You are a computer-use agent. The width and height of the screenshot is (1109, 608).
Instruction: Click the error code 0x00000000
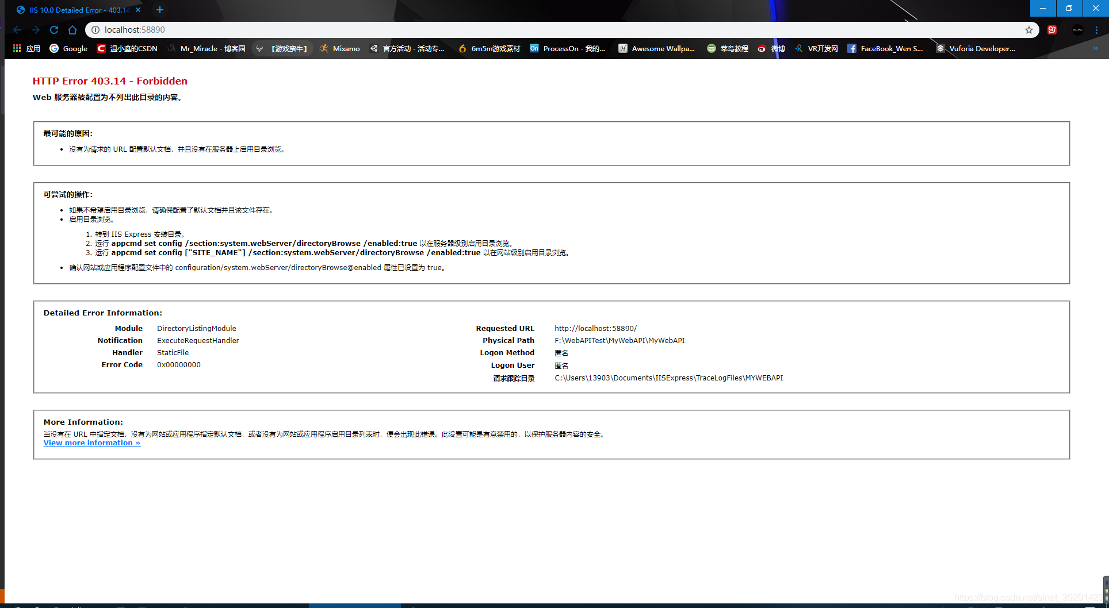179,365
